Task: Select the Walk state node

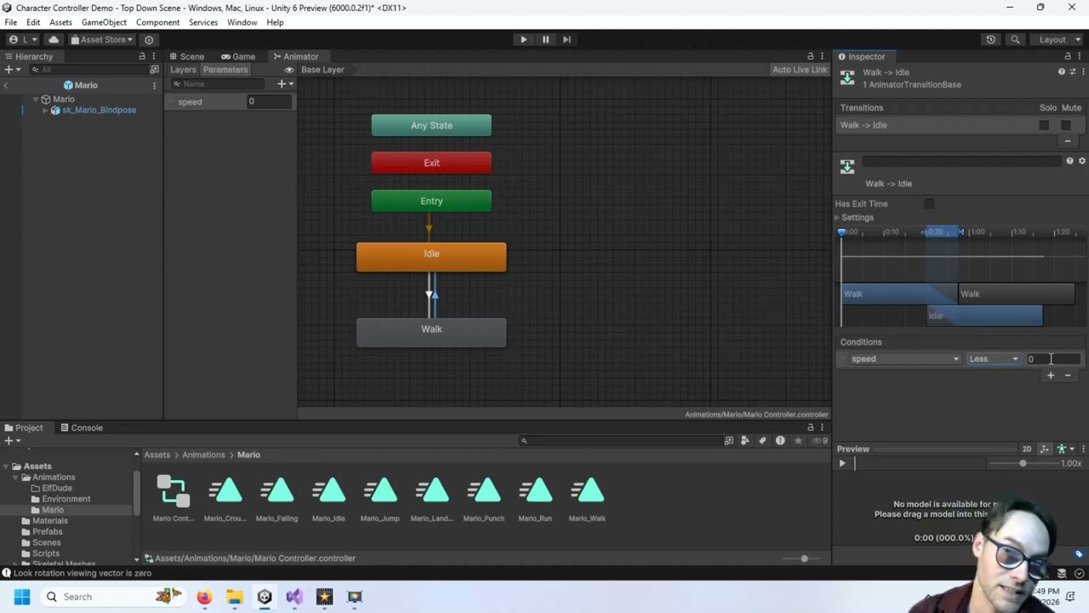Action: 431,332
